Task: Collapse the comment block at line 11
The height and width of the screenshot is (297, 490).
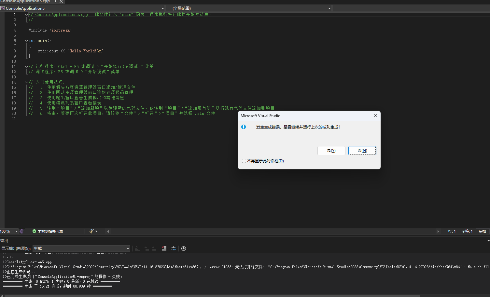Action: (26, 67)
